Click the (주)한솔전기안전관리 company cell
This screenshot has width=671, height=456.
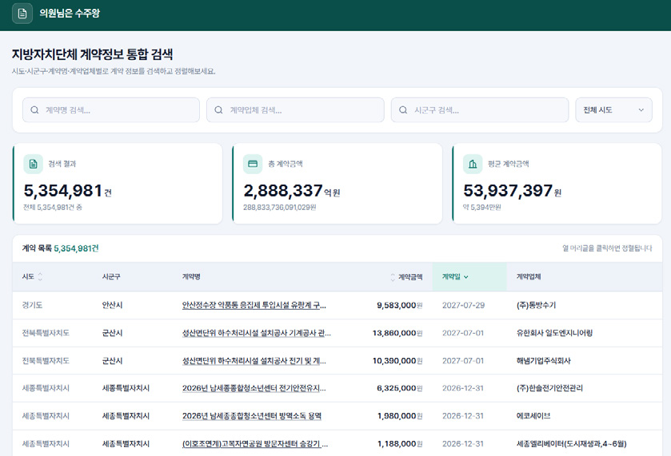pyautogui.click(x=549, y=388)
